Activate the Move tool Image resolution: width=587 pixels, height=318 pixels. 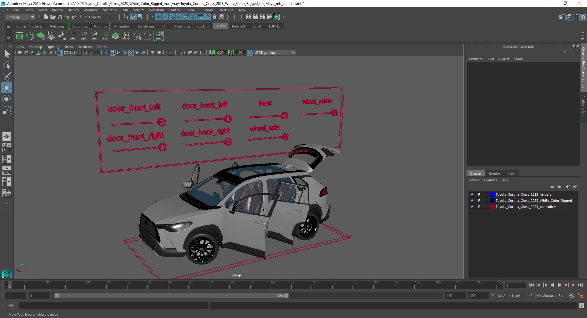click(x=7, y=88)
